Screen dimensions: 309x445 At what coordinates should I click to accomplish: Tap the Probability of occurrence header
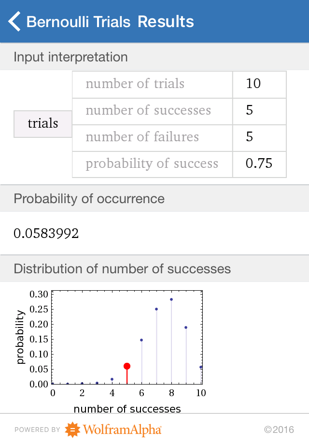(89, 198)
